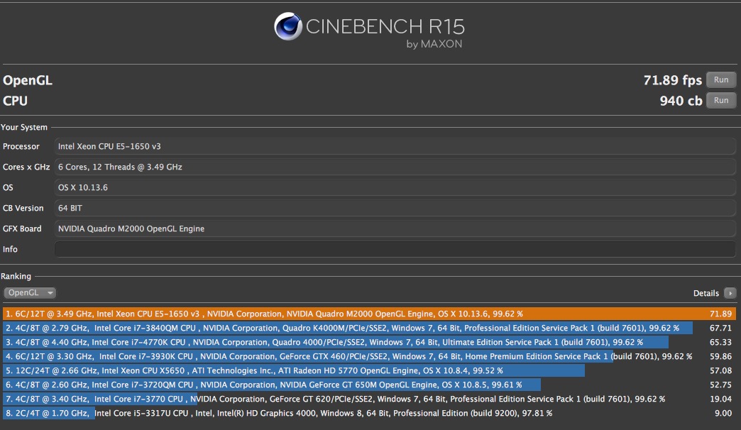Click the 71.89 fps OpenGL score
Screen dimensions: 741x430
672,80
